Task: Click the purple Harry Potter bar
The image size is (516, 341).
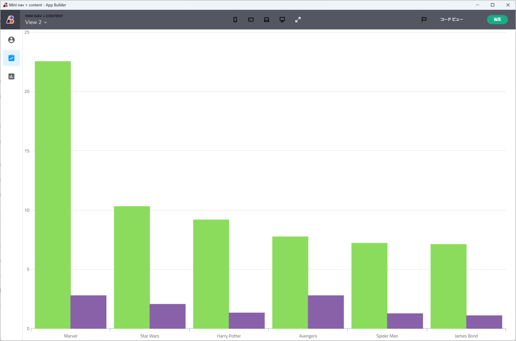Action: (x=246, y=320)
